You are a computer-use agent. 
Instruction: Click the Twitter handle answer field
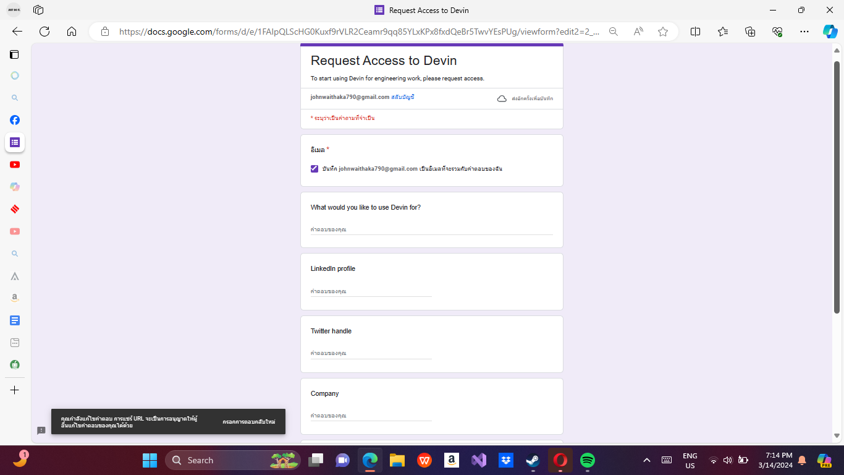click(371, 353)
